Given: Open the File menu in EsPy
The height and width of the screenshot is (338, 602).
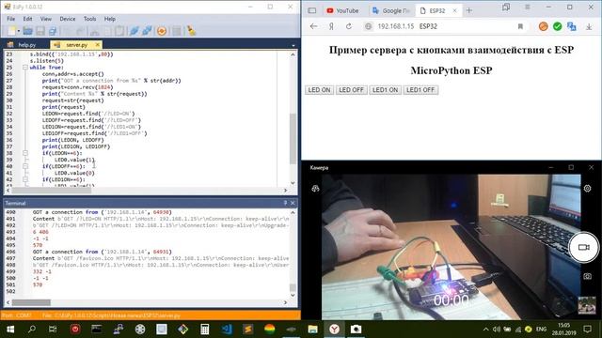Looking at the screenshot, I should coord(10,19).
